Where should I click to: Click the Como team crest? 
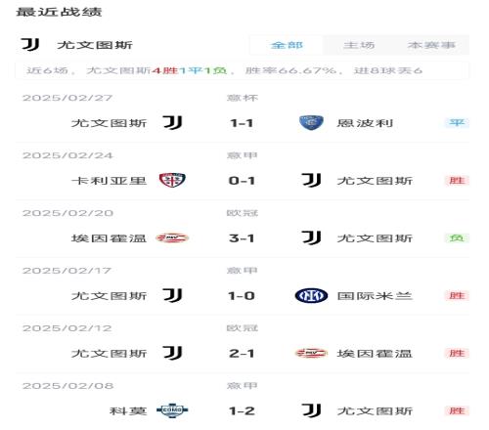pyautogui.click(x=172, y=410)
